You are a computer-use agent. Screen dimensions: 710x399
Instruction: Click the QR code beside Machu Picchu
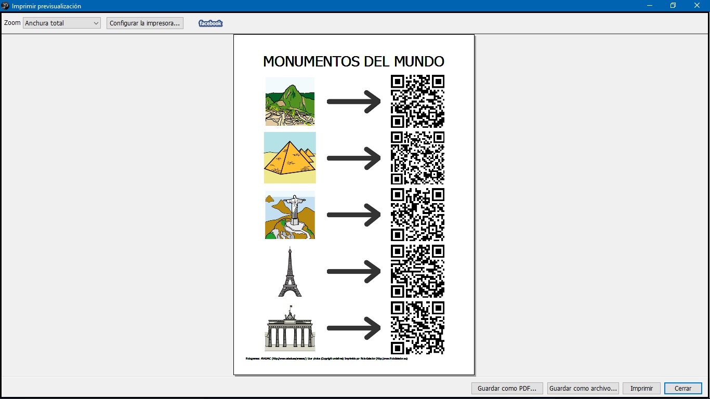click(417, 101)
